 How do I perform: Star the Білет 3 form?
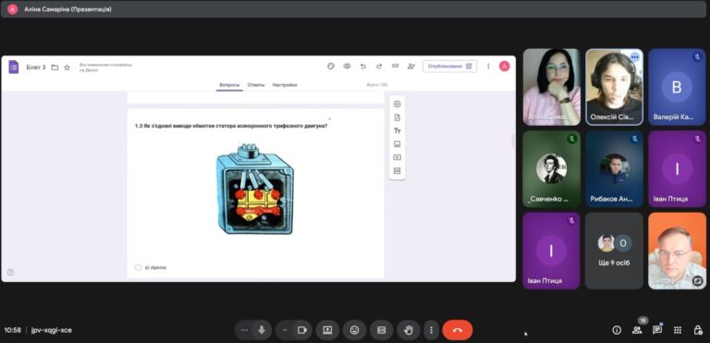(67, 67)
